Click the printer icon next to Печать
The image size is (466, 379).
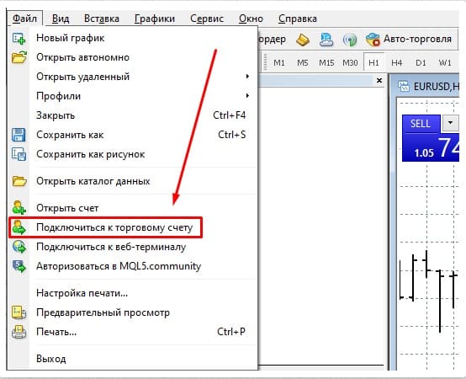click(x=19, y=332)
